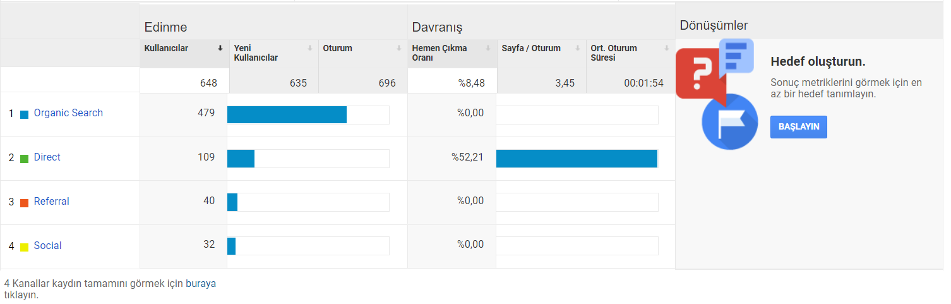Open the Organic Search channel
951x304 pixels.
coord(68,112)
